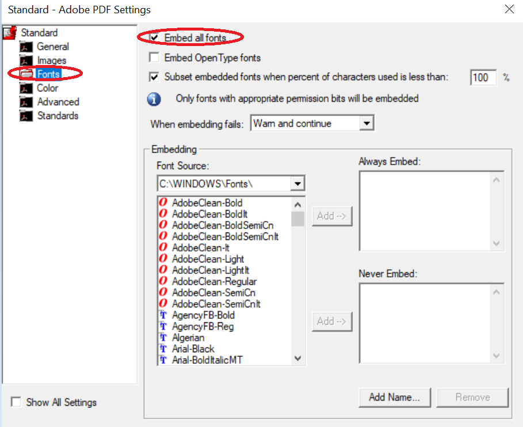This screenshot has height=427, width=523.
Task: Click the Images settings PDF icon
Action: [x=26, y=60]
